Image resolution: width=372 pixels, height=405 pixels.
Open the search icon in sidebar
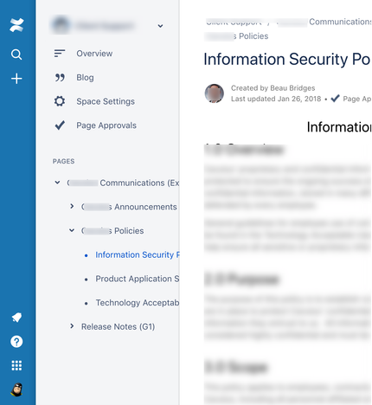[x=16, y=55]
